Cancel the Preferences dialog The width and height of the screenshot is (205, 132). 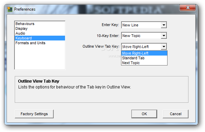[175, 114]
